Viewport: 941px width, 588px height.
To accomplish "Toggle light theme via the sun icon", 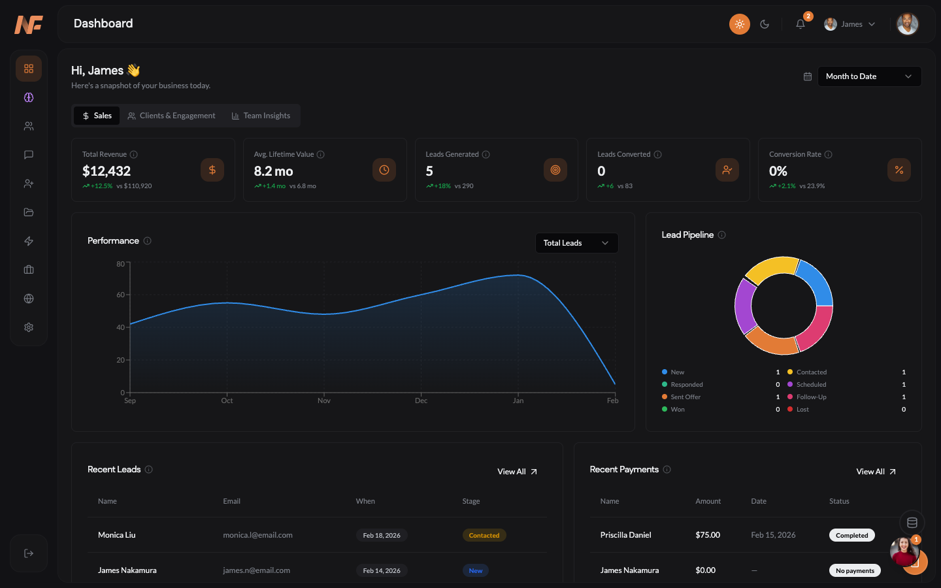I will 739,24.
